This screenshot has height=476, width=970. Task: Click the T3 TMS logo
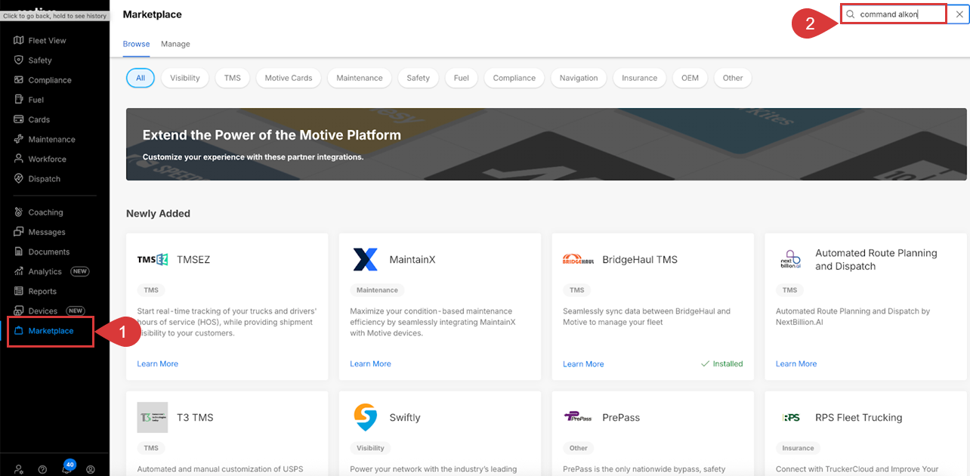pos(153,417)
